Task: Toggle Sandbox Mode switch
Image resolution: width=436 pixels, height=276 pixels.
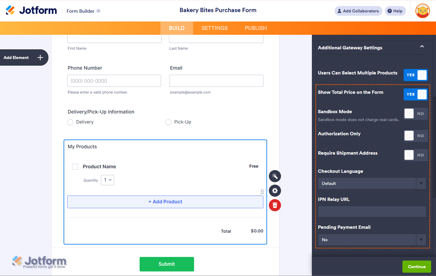Action: [415, 114]
